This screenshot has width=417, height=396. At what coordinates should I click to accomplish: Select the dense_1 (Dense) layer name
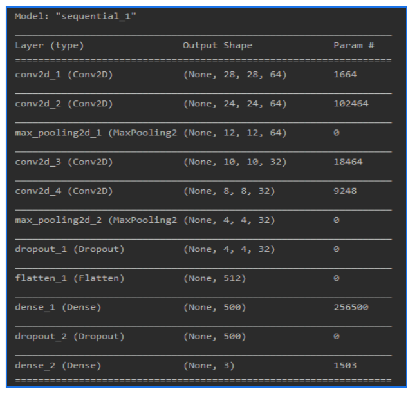pyautogui.click(x=58, y=307)
